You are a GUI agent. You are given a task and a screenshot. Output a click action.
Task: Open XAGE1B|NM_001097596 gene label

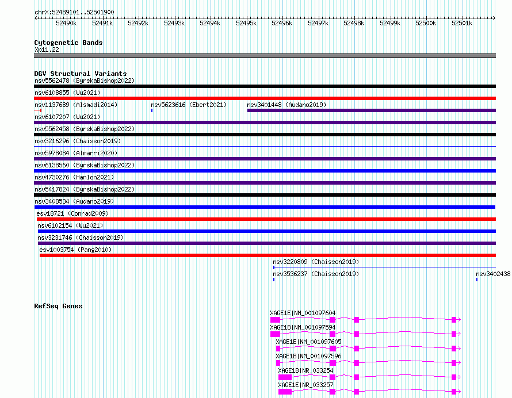(x=308, y=356)
